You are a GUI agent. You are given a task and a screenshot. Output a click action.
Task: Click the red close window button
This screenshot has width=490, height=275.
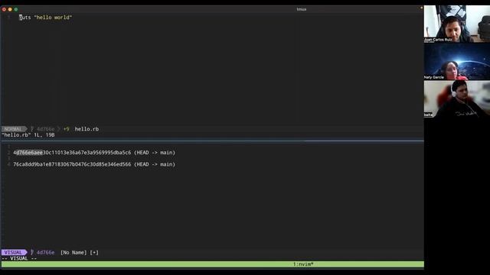pos(4,9)
